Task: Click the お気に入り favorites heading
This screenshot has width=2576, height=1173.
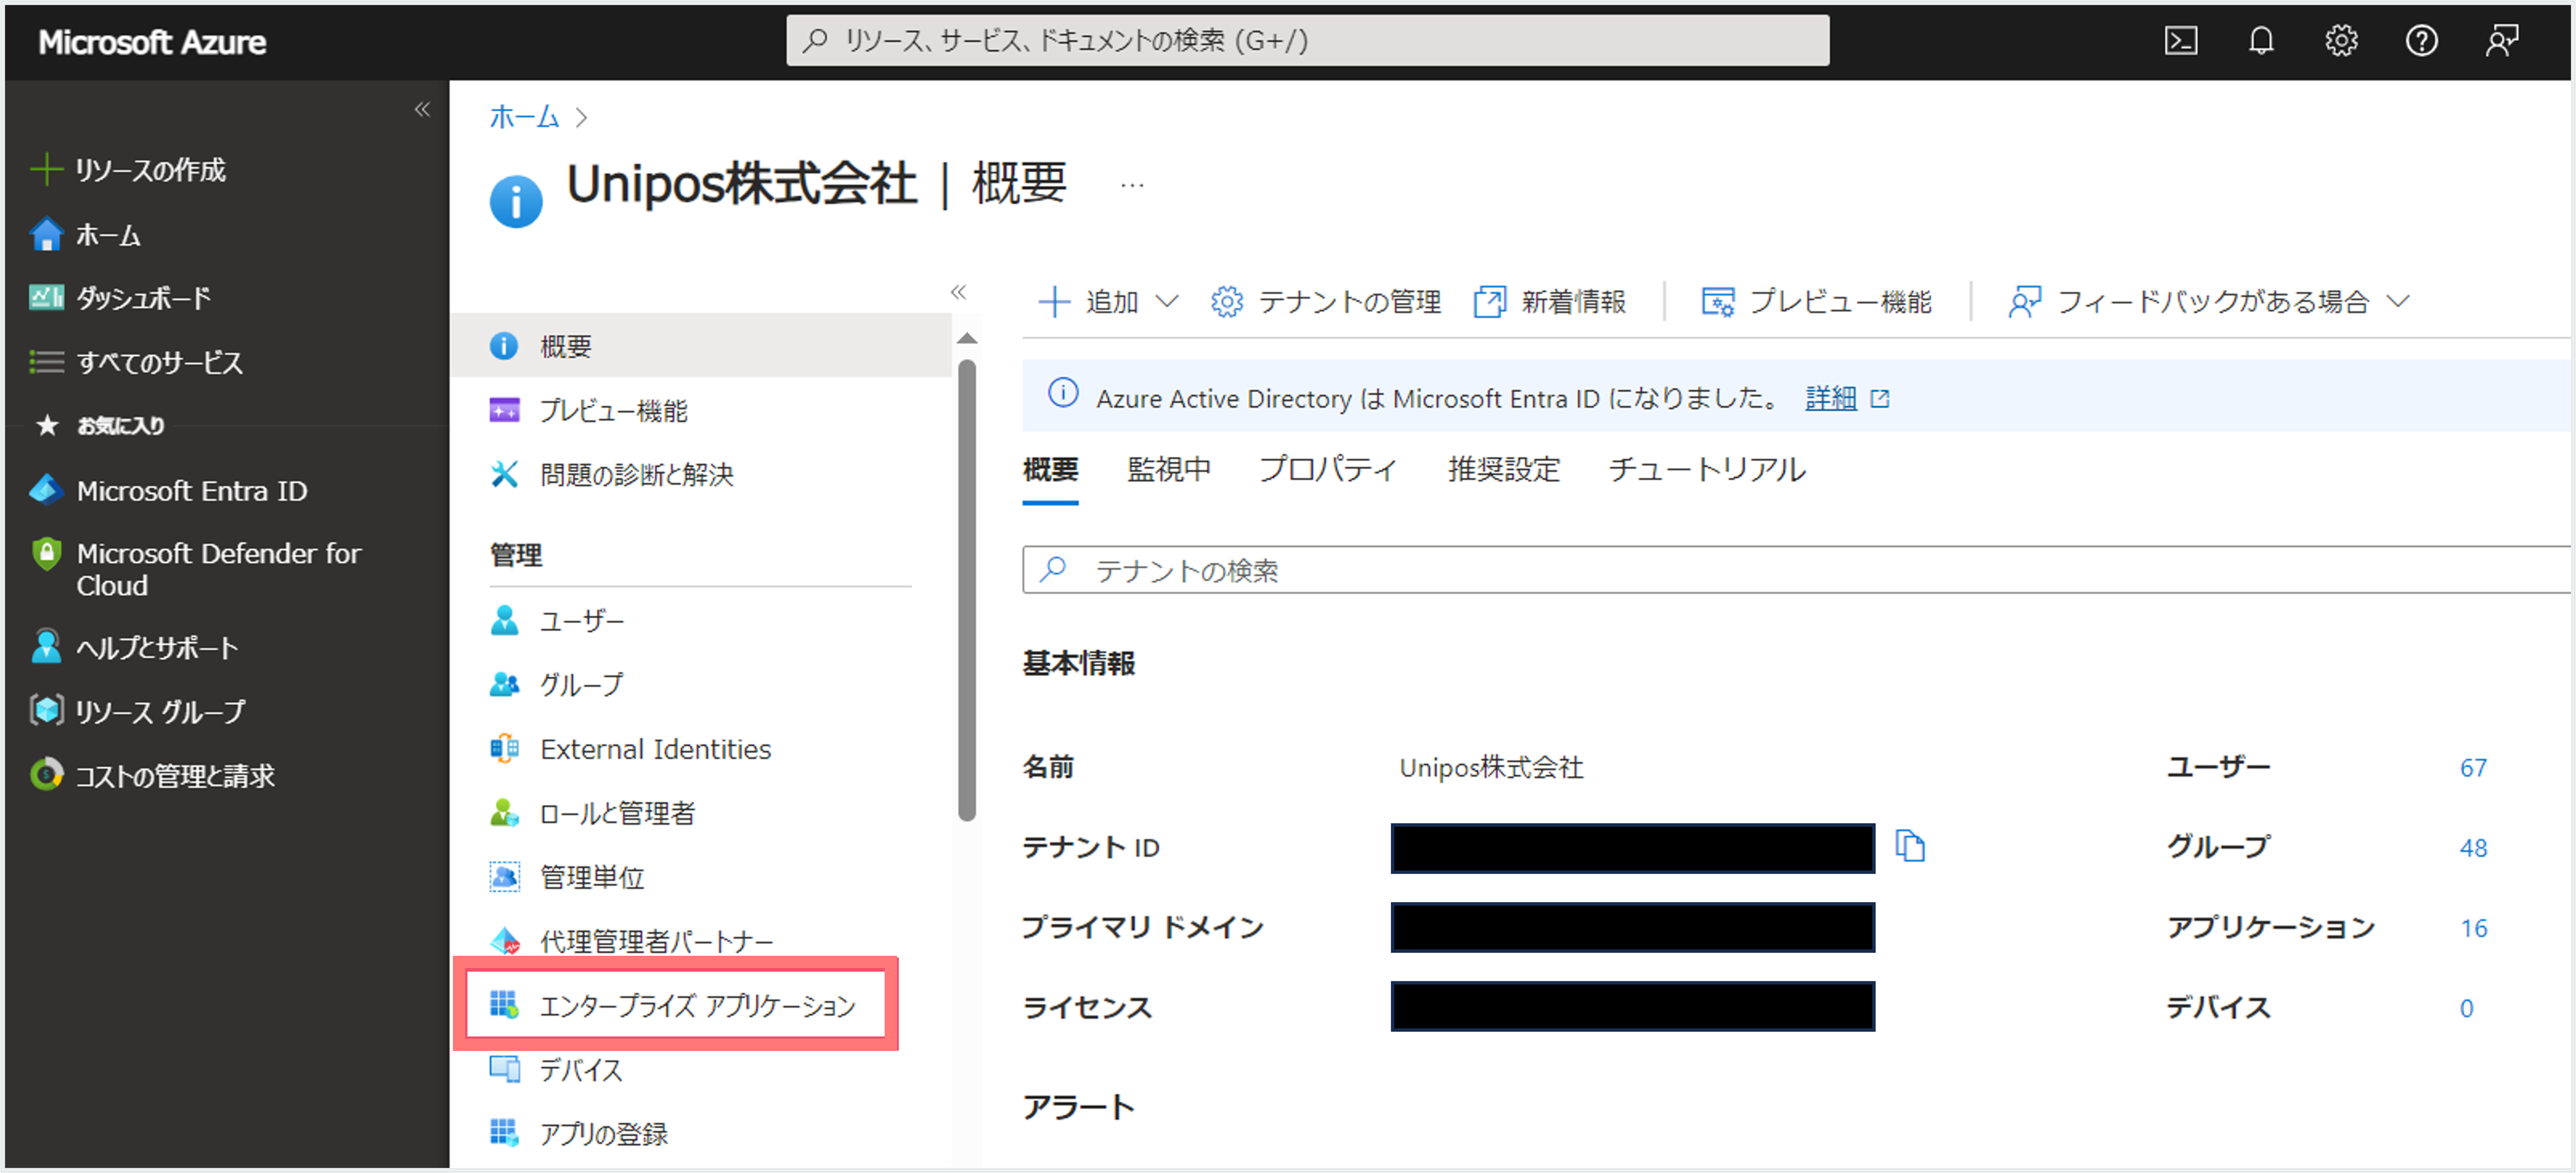Action: (x=120, y=426)
